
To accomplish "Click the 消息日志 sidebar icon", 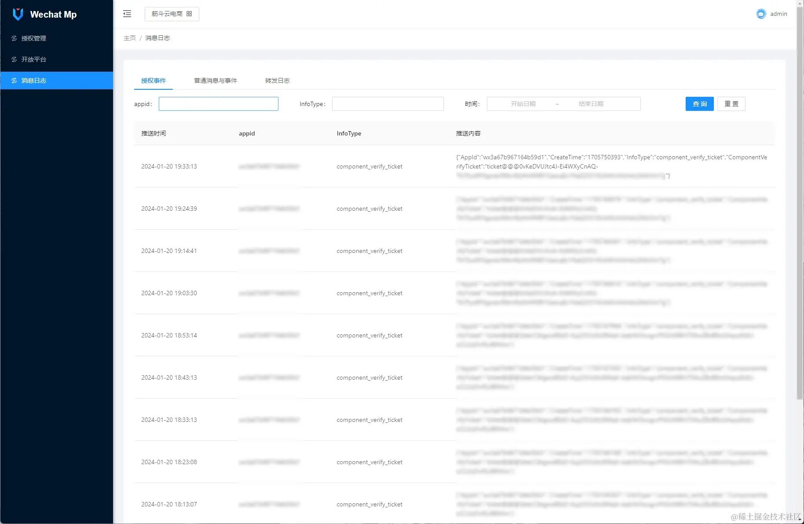I will 14,81.
